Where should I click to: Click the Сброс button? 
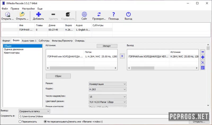tap(58, 76)
